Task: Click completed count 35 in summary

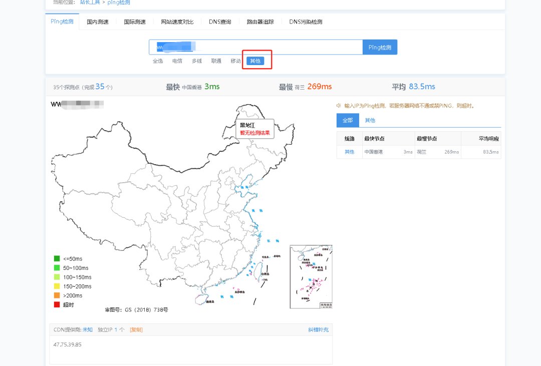Action: 100,87
